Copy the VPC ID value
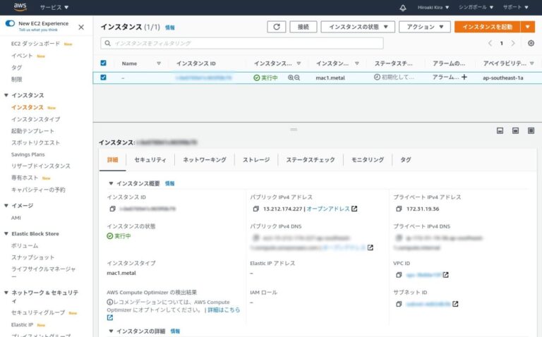The width and height of the screenshot is (542, 337). coord(399,275)
